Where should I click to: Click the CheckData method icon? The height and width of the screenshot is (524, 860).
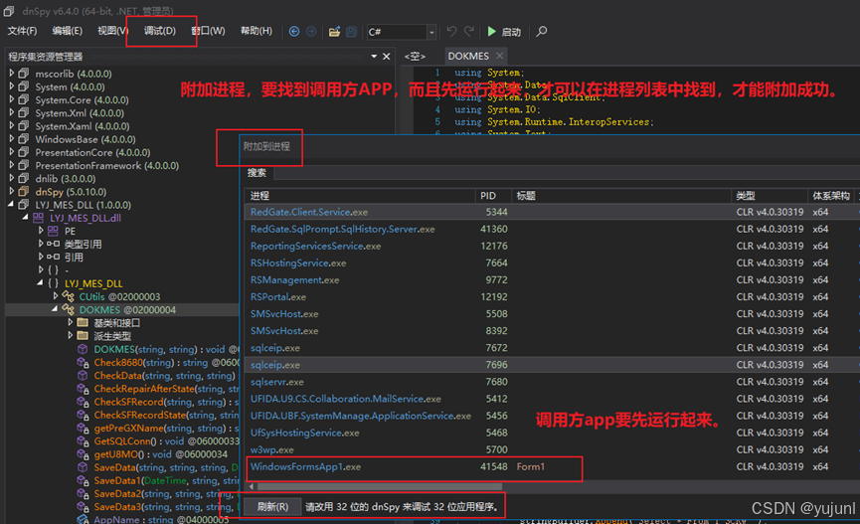coord(83,375)
